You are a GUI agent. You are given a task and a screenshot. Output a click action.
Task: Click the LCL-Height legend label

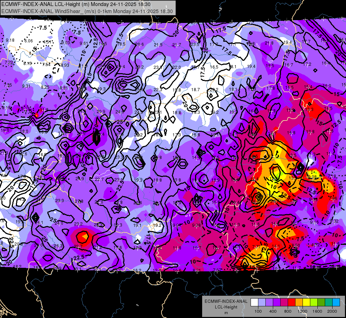(x=226, y=307)
